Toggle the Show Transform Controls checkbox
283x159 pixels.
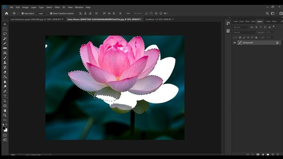[x=51, y=13]
